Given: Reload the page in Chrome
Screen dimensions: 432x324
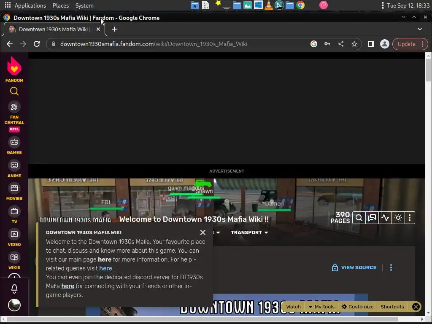Looking at the screenshot, I should 37,44.
